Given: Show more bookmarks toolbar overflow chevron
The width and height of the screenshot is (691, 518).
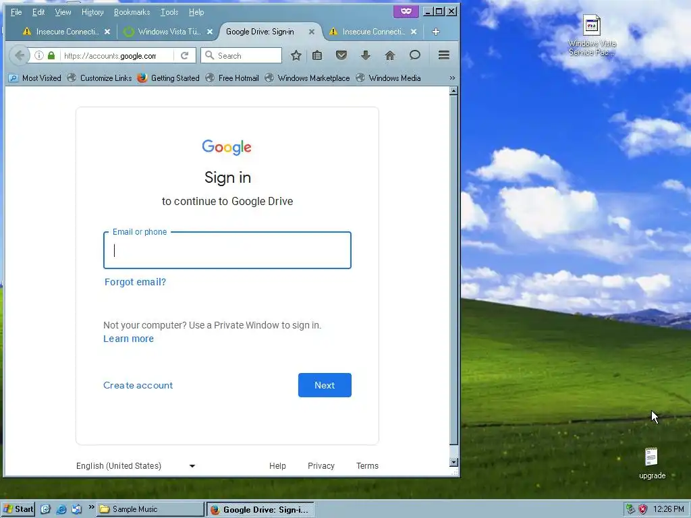Looking at the screenshot, I should (452, 78).
